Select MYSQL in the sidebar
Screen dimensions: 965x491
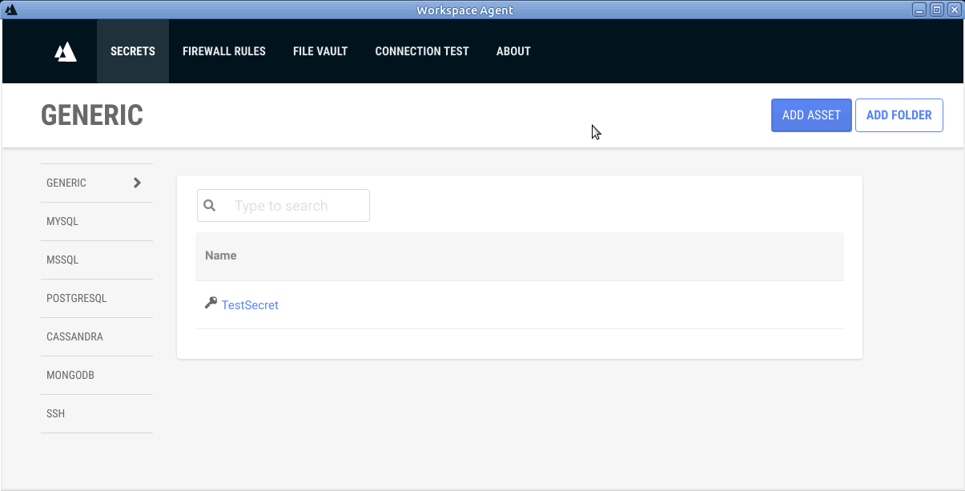pyautogui.click(x=97, y=222)
